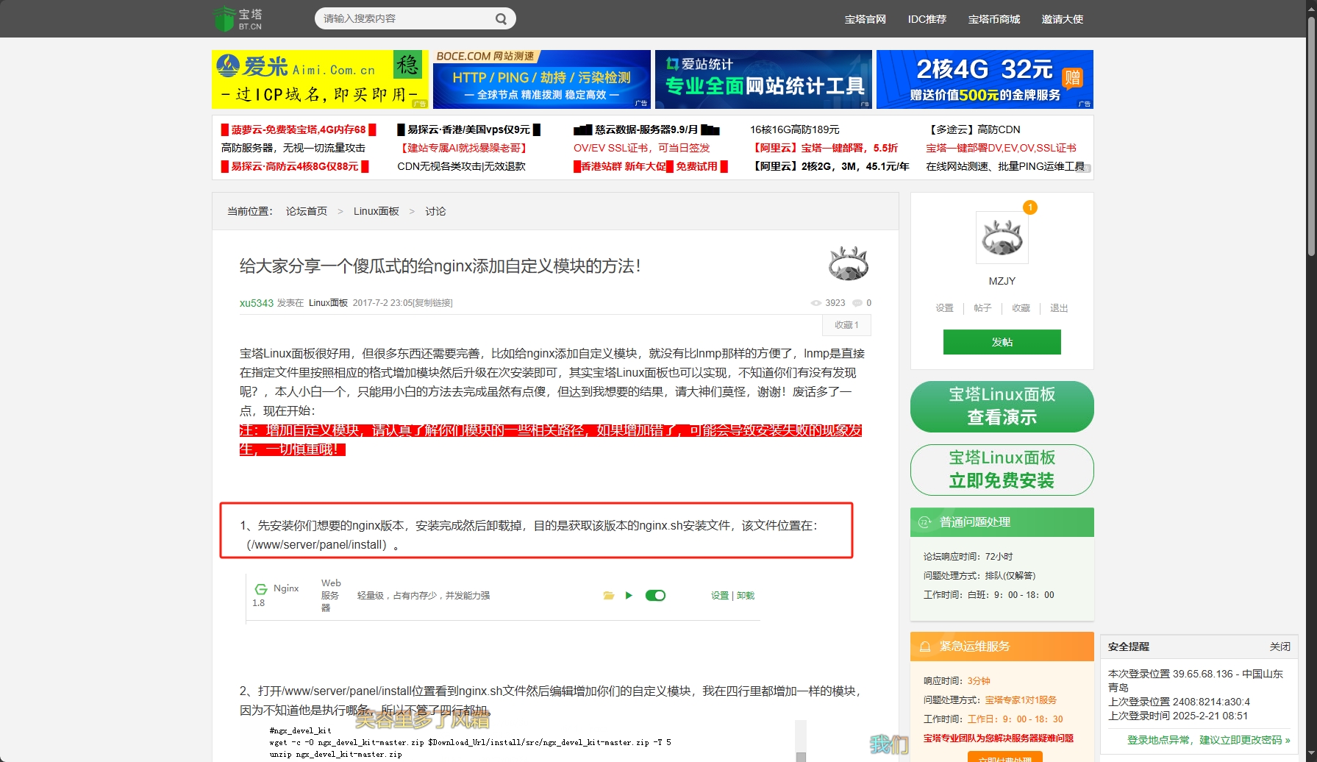Screen dimensions: 1317x762
Task: Open the Nginx install folder icon
Action: [x=608, y=595]
